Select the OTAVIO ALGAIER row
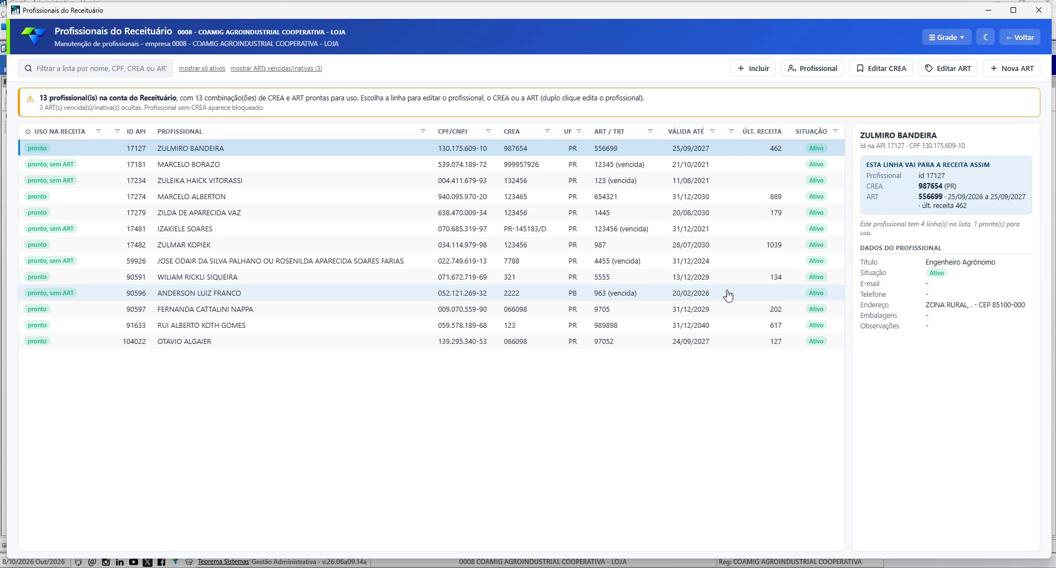The height and width of the screenshot is (568, 1056). [x=431, y=341]
